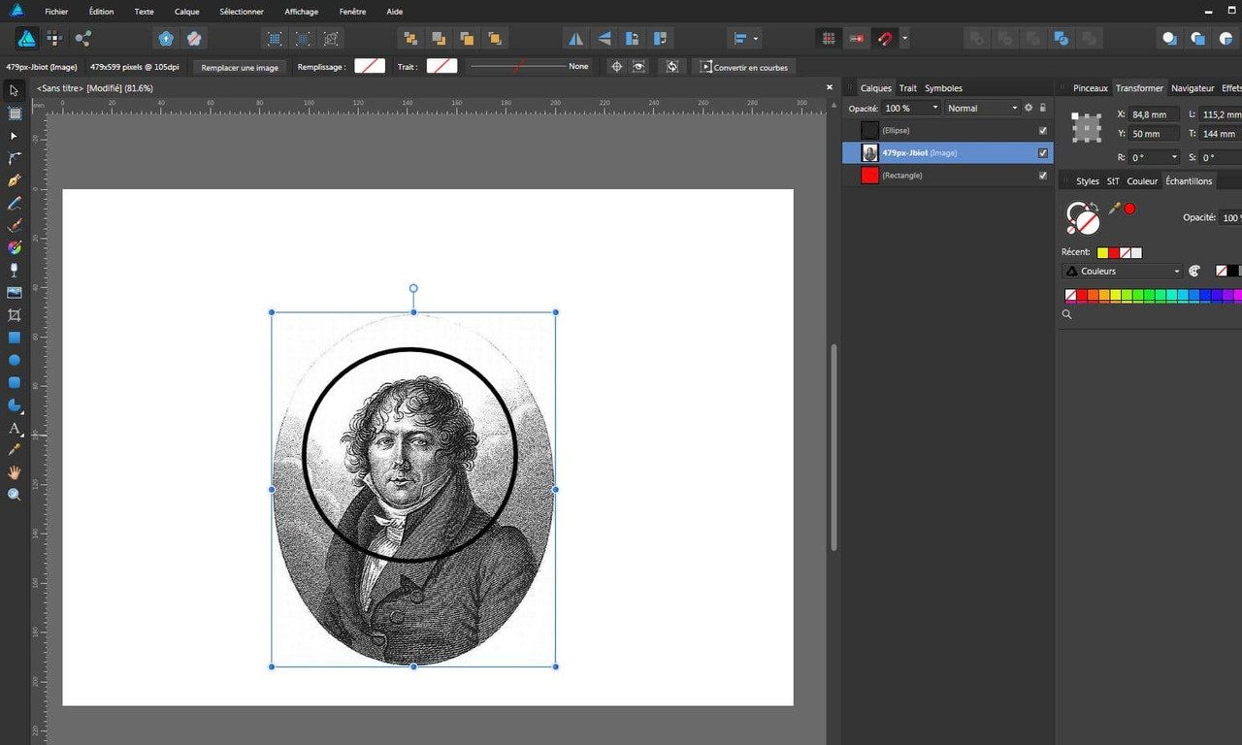Select the Color Picker eyedropper tool
The height and width of the screenshot is (745, 1242).
pyautogui.click(x=15, y=450)
